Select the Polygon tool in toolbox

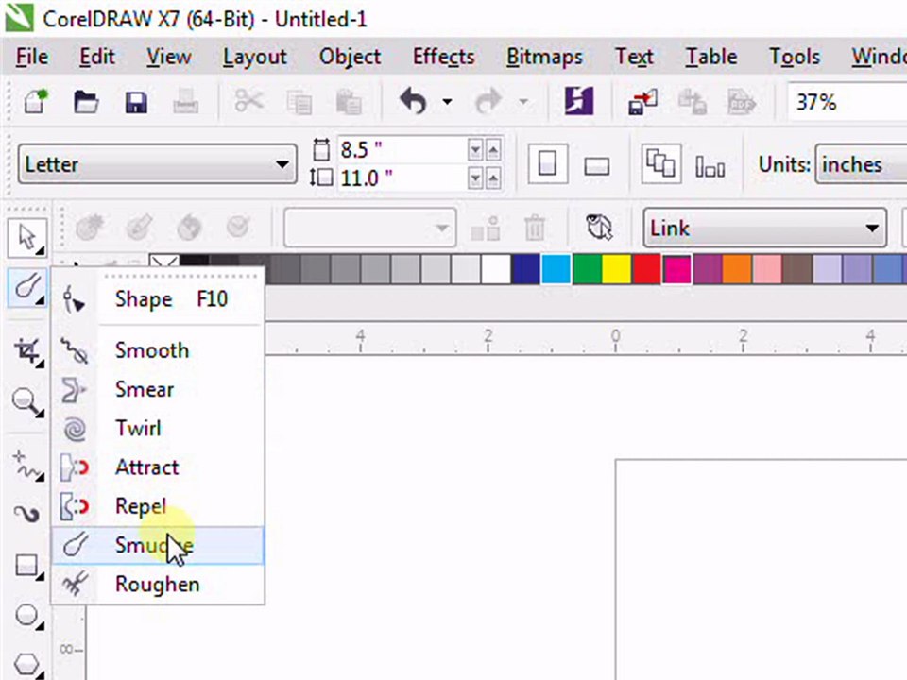tap(27, 664)
